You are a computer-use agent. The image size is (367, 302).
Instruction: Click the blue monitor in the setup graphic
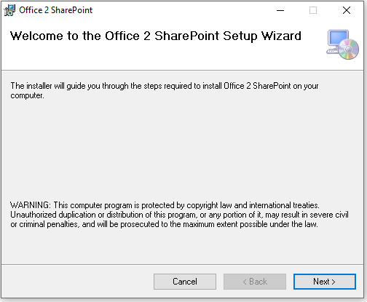[x=338, y=39]
